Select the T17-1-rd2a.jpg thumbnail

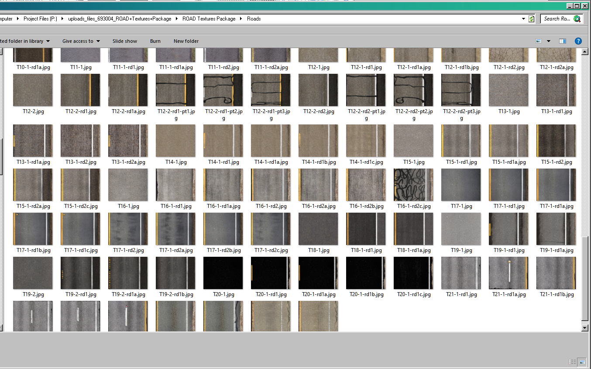[175, 229]
